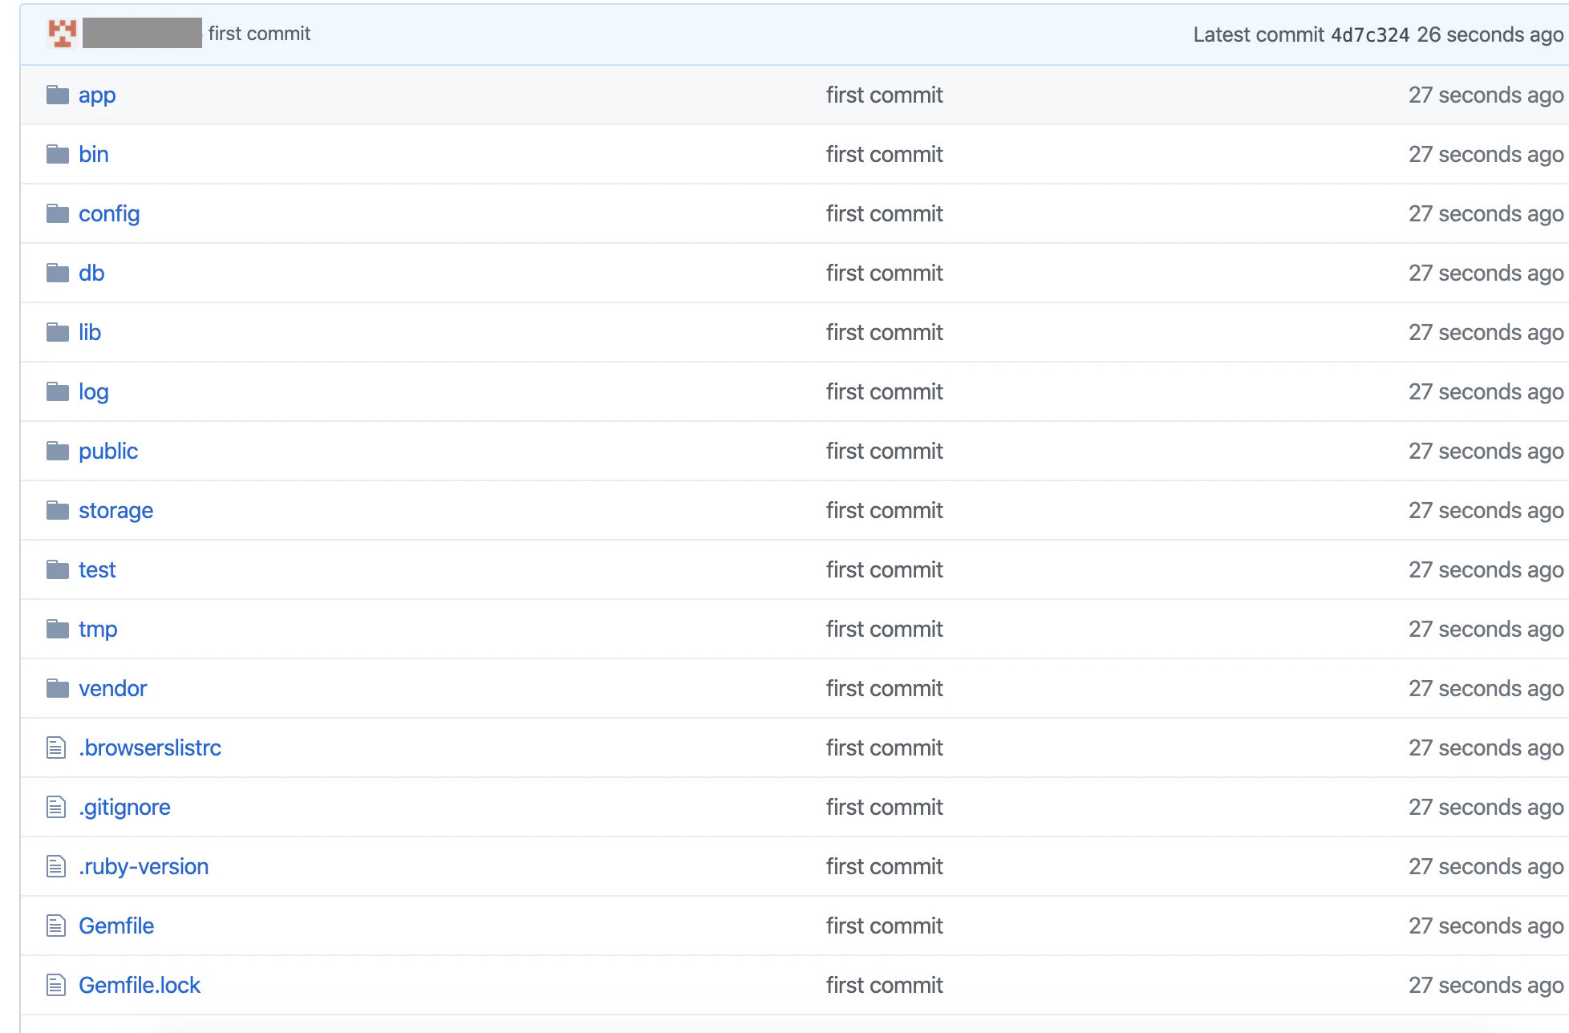Click the redacted commit author name
This screenshot has width=1569, height=1033.
(x=142, y=33)
